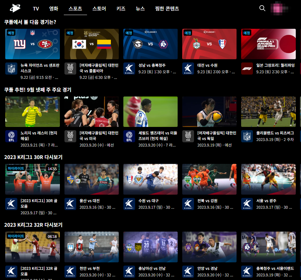Click FIVB icon beside 대한민국 vs 미국

[70, 136]
